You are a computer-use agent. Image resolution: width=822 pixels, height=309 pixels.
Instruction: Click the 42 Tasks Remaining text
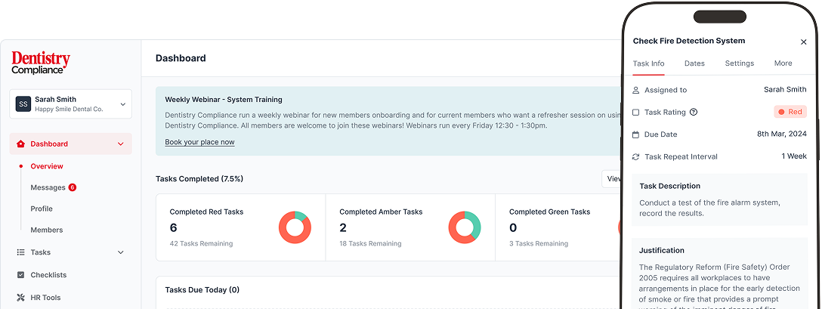[201, 243]
